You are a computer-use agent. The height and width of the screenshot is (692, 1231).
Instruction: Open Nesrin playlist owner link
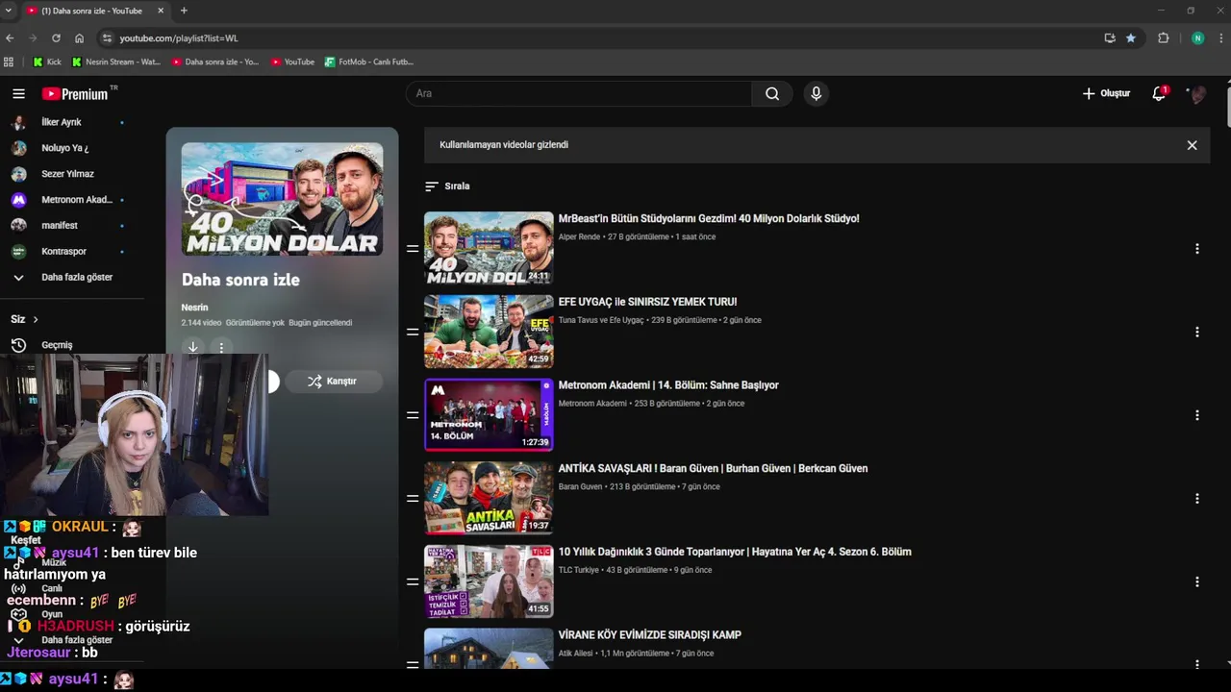coord(194,308)
